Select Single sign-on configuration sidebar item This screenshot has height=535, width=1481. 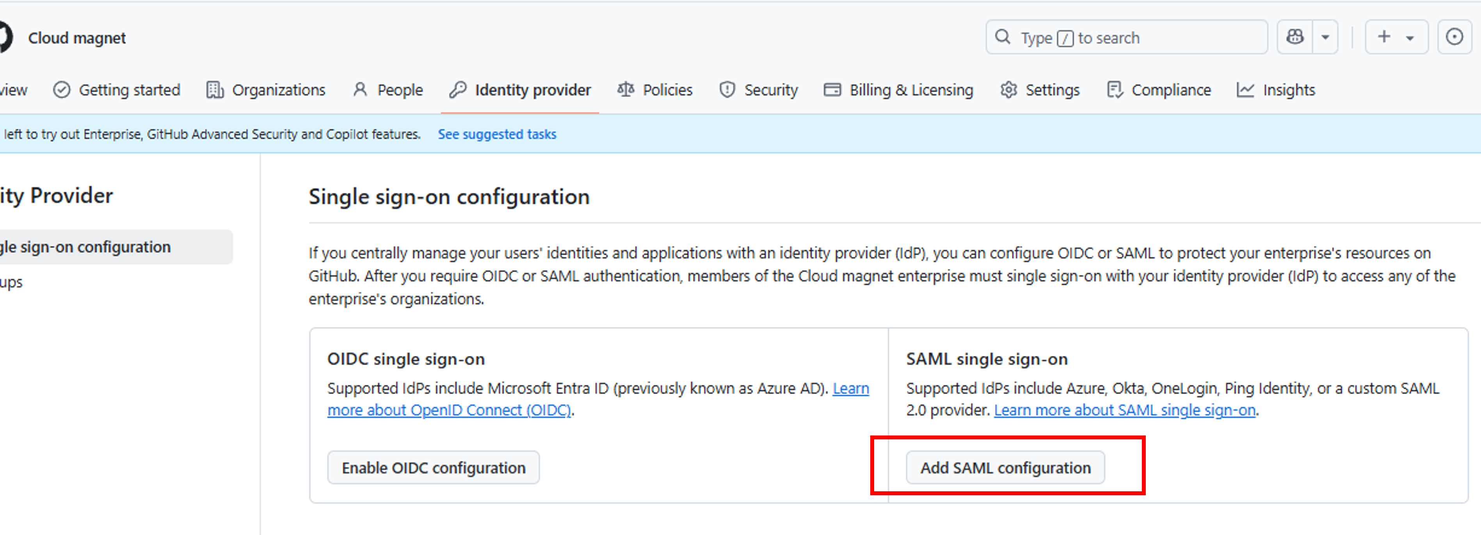116,247
